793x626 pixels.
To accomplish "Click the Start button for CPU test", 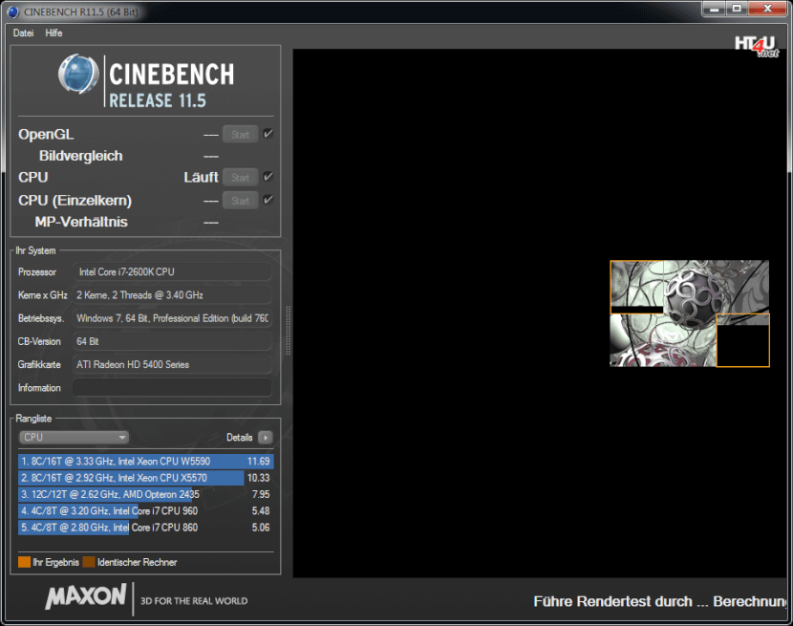I will tap(240, 178).
